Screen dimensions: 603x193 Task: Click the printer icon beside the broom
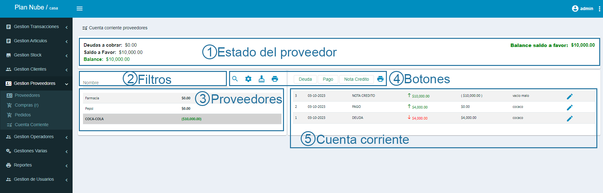[275, 79]
